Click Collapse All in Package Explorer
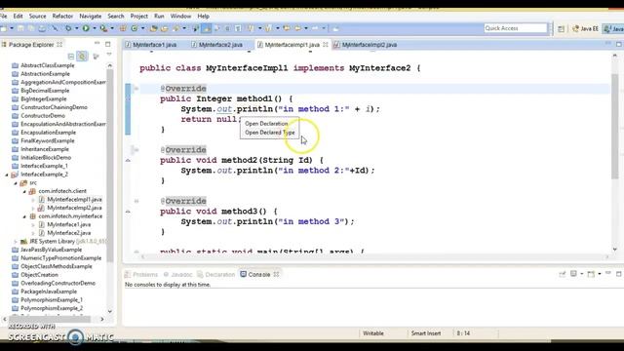Screen dimensions: 624x351 pyautogui.click(x=71, y=57)
